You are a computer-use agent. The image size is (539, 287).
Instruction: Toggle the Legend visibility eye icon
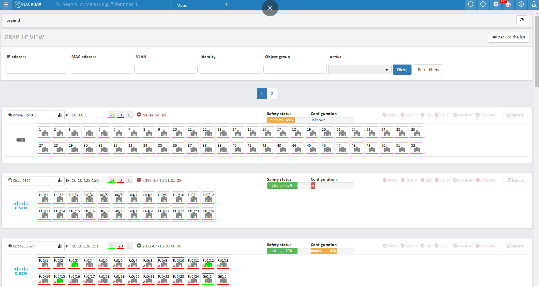522,20
